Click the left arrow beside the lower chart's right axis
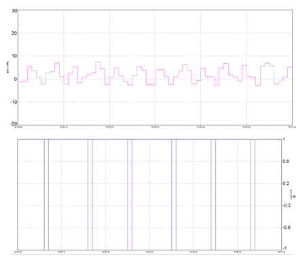 pos(294,196)
